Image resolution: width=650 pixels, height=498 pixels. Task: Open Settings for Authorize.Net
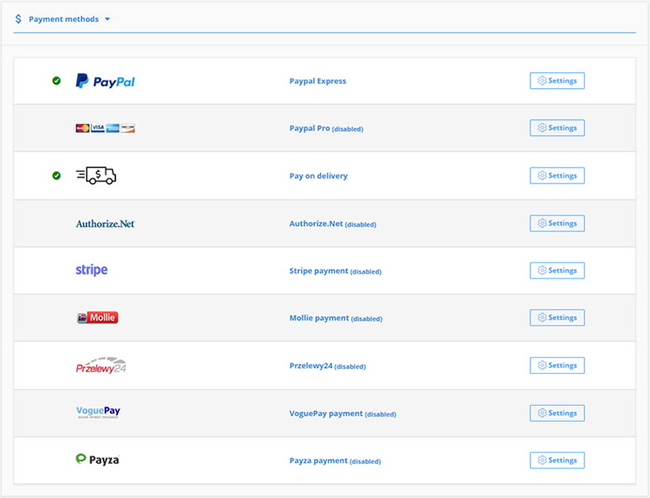(x=557, y=223)
